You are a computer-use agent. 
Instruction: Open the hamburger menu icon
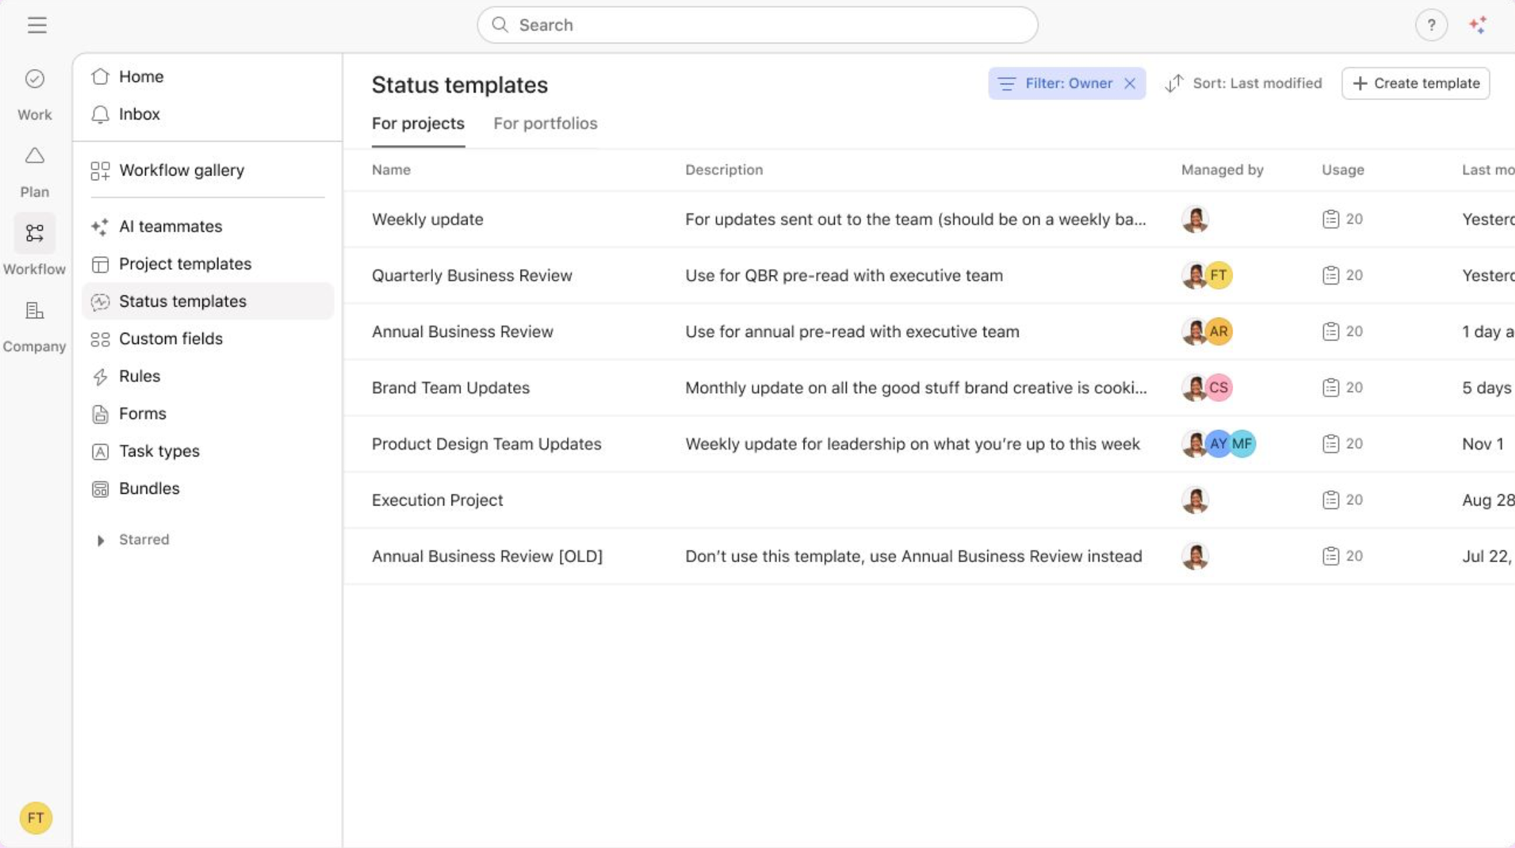[x=37, y=25]
